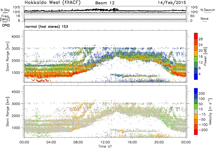Pick the light green 12–16 dB Power segment
Screen dimensions: 215x148
(x=196, y=59)
